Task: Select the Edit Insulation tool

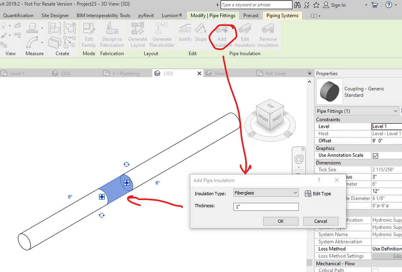Action: pyautogui.click(x=245, y=35)
